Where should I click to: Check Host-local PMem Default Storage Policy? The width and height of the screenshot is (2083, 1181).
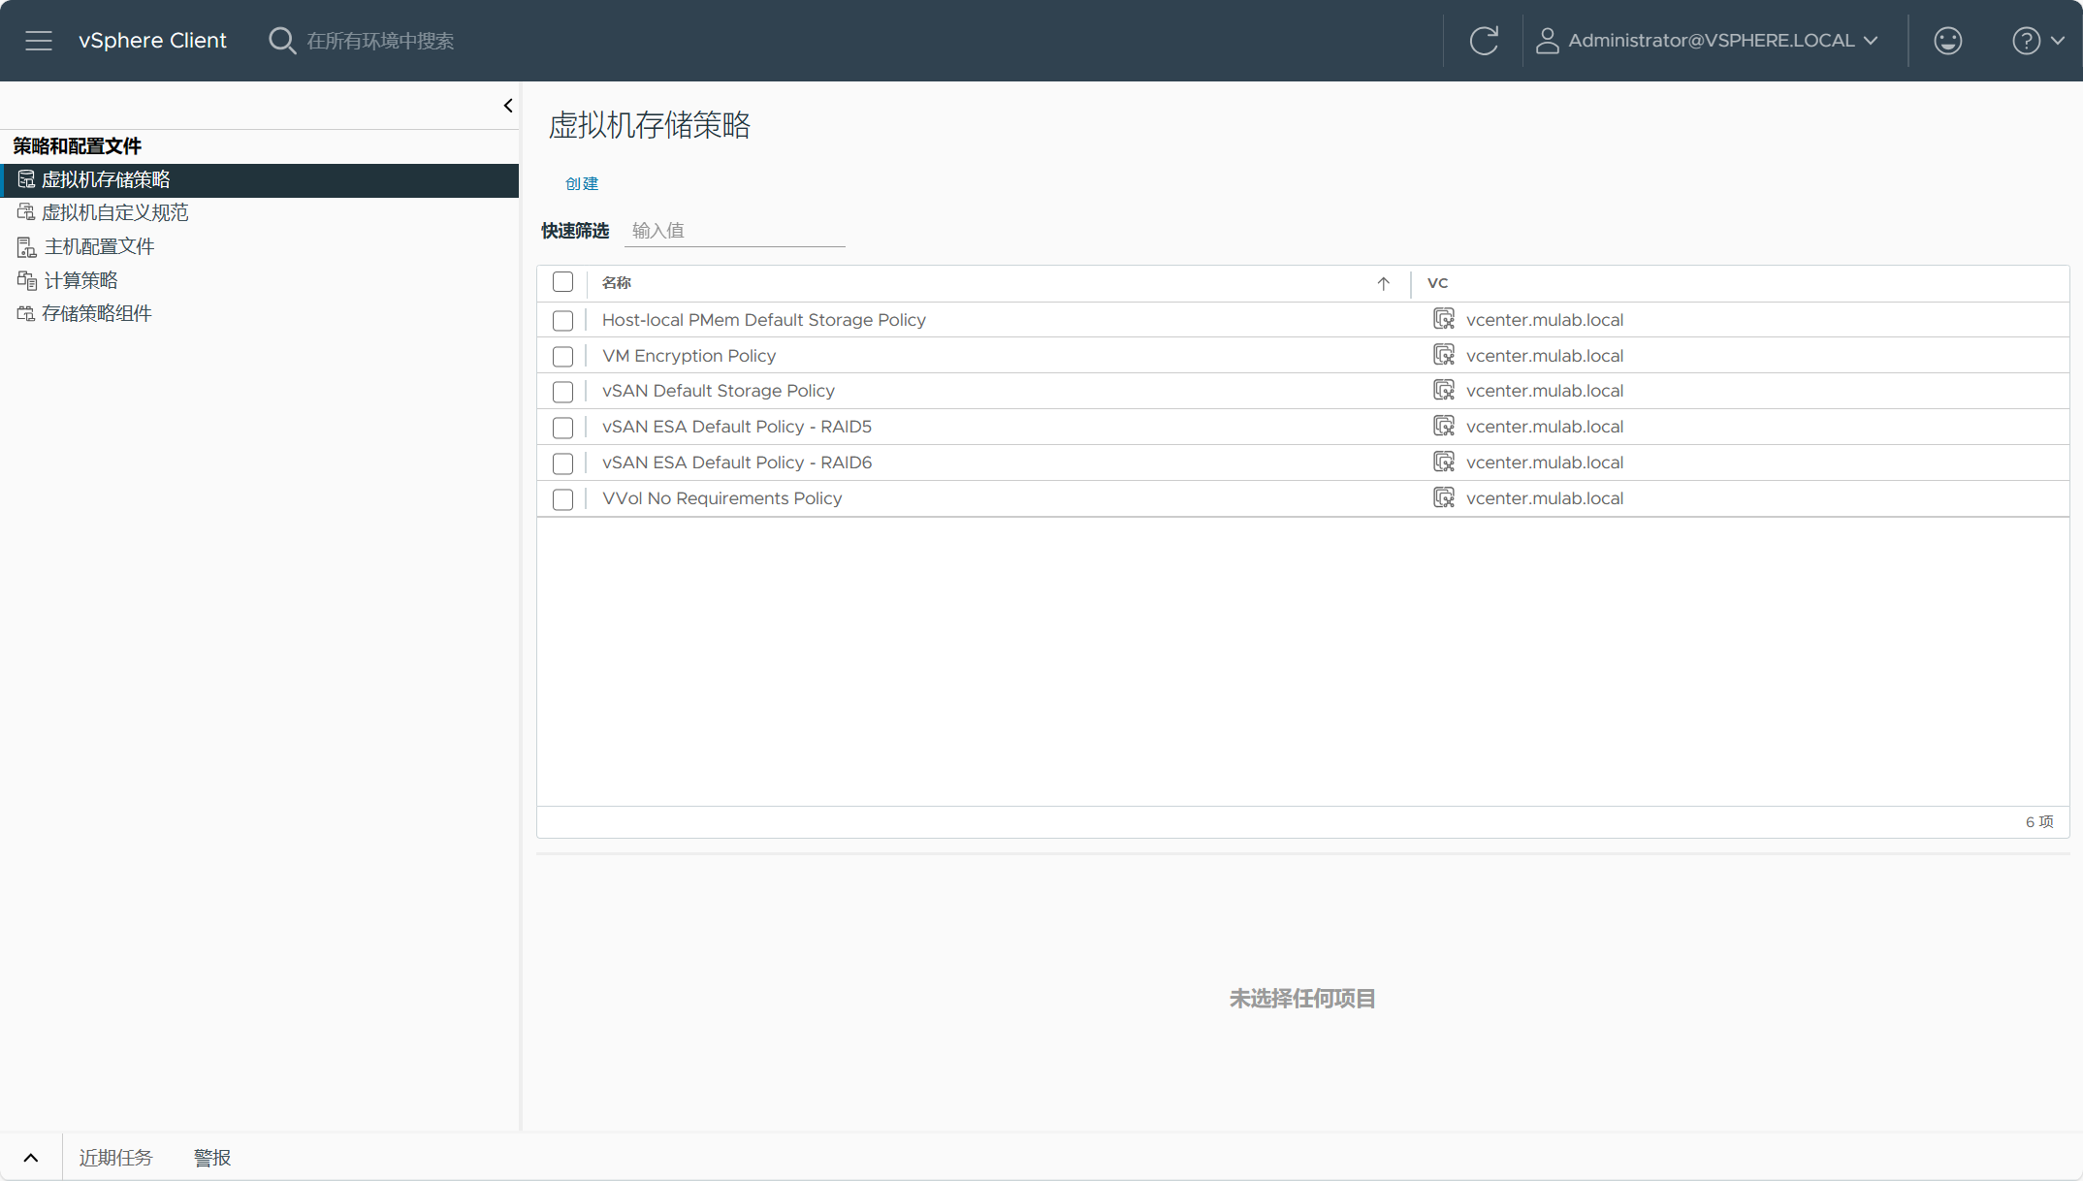coord(562,320)
